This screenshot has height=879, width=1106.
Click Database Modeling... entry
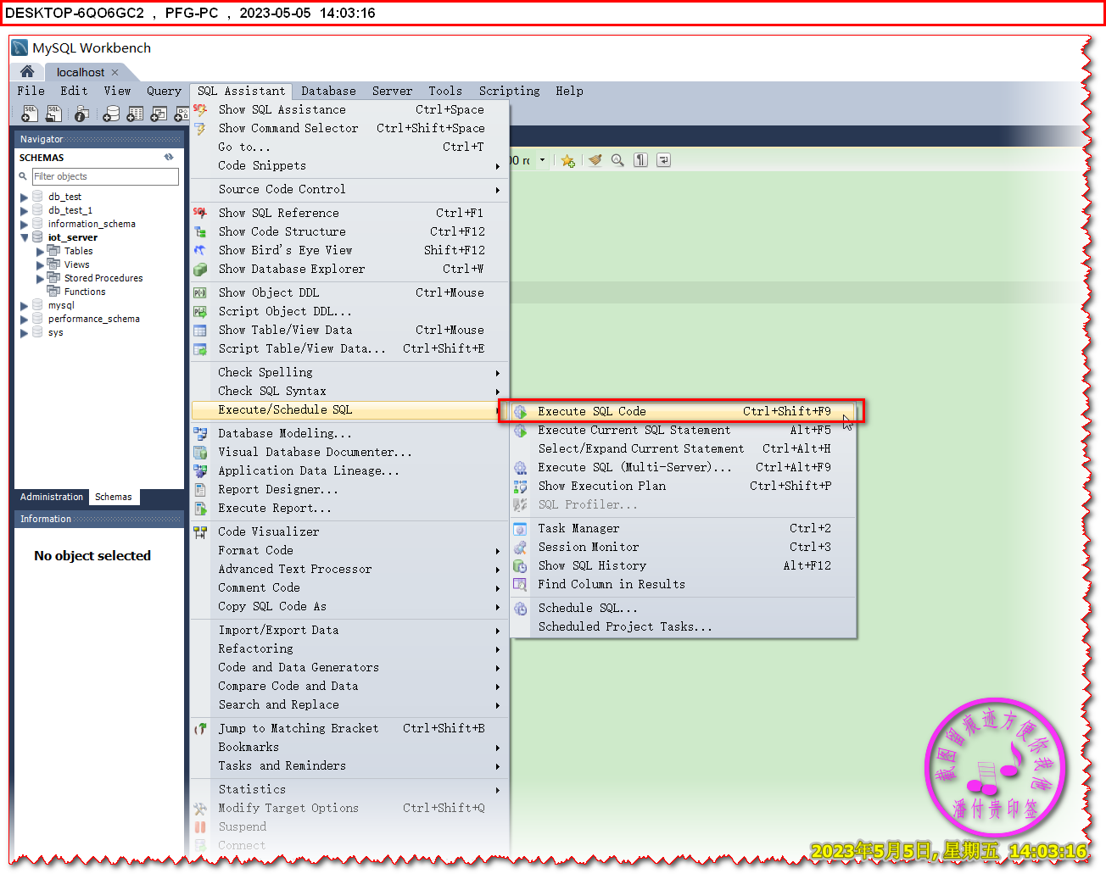[x=349, y=433]
